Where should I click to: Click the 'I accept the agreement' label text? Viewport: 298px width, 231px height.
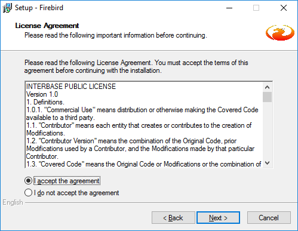[x=67, y=181]
